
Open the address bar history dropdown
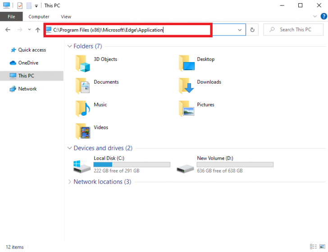click(240, 30)
